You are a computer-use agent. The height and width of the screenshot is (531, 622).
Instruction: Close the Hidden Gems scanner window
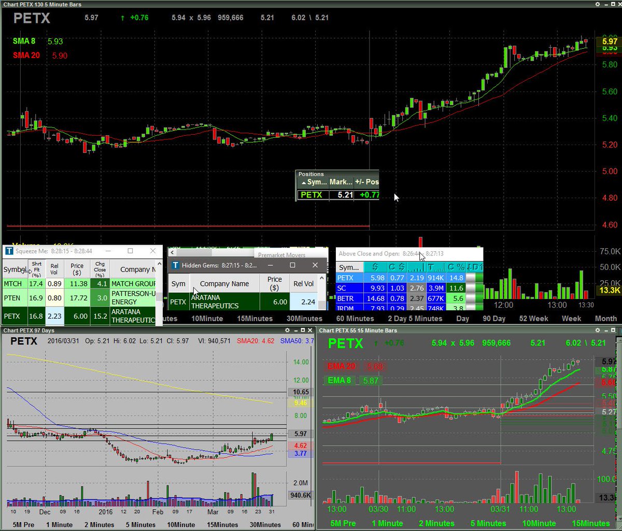point(315,265)
